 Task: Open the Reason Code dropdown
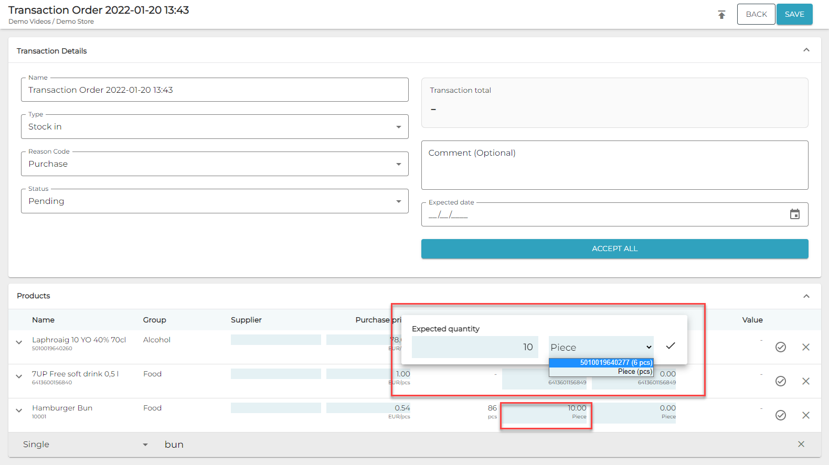(215, 164)
